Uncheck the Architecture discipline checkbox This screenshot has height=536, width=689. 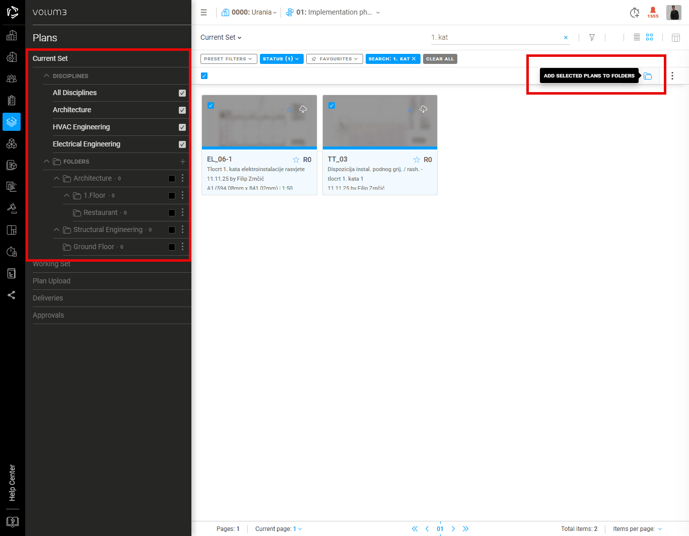[182, 110]
